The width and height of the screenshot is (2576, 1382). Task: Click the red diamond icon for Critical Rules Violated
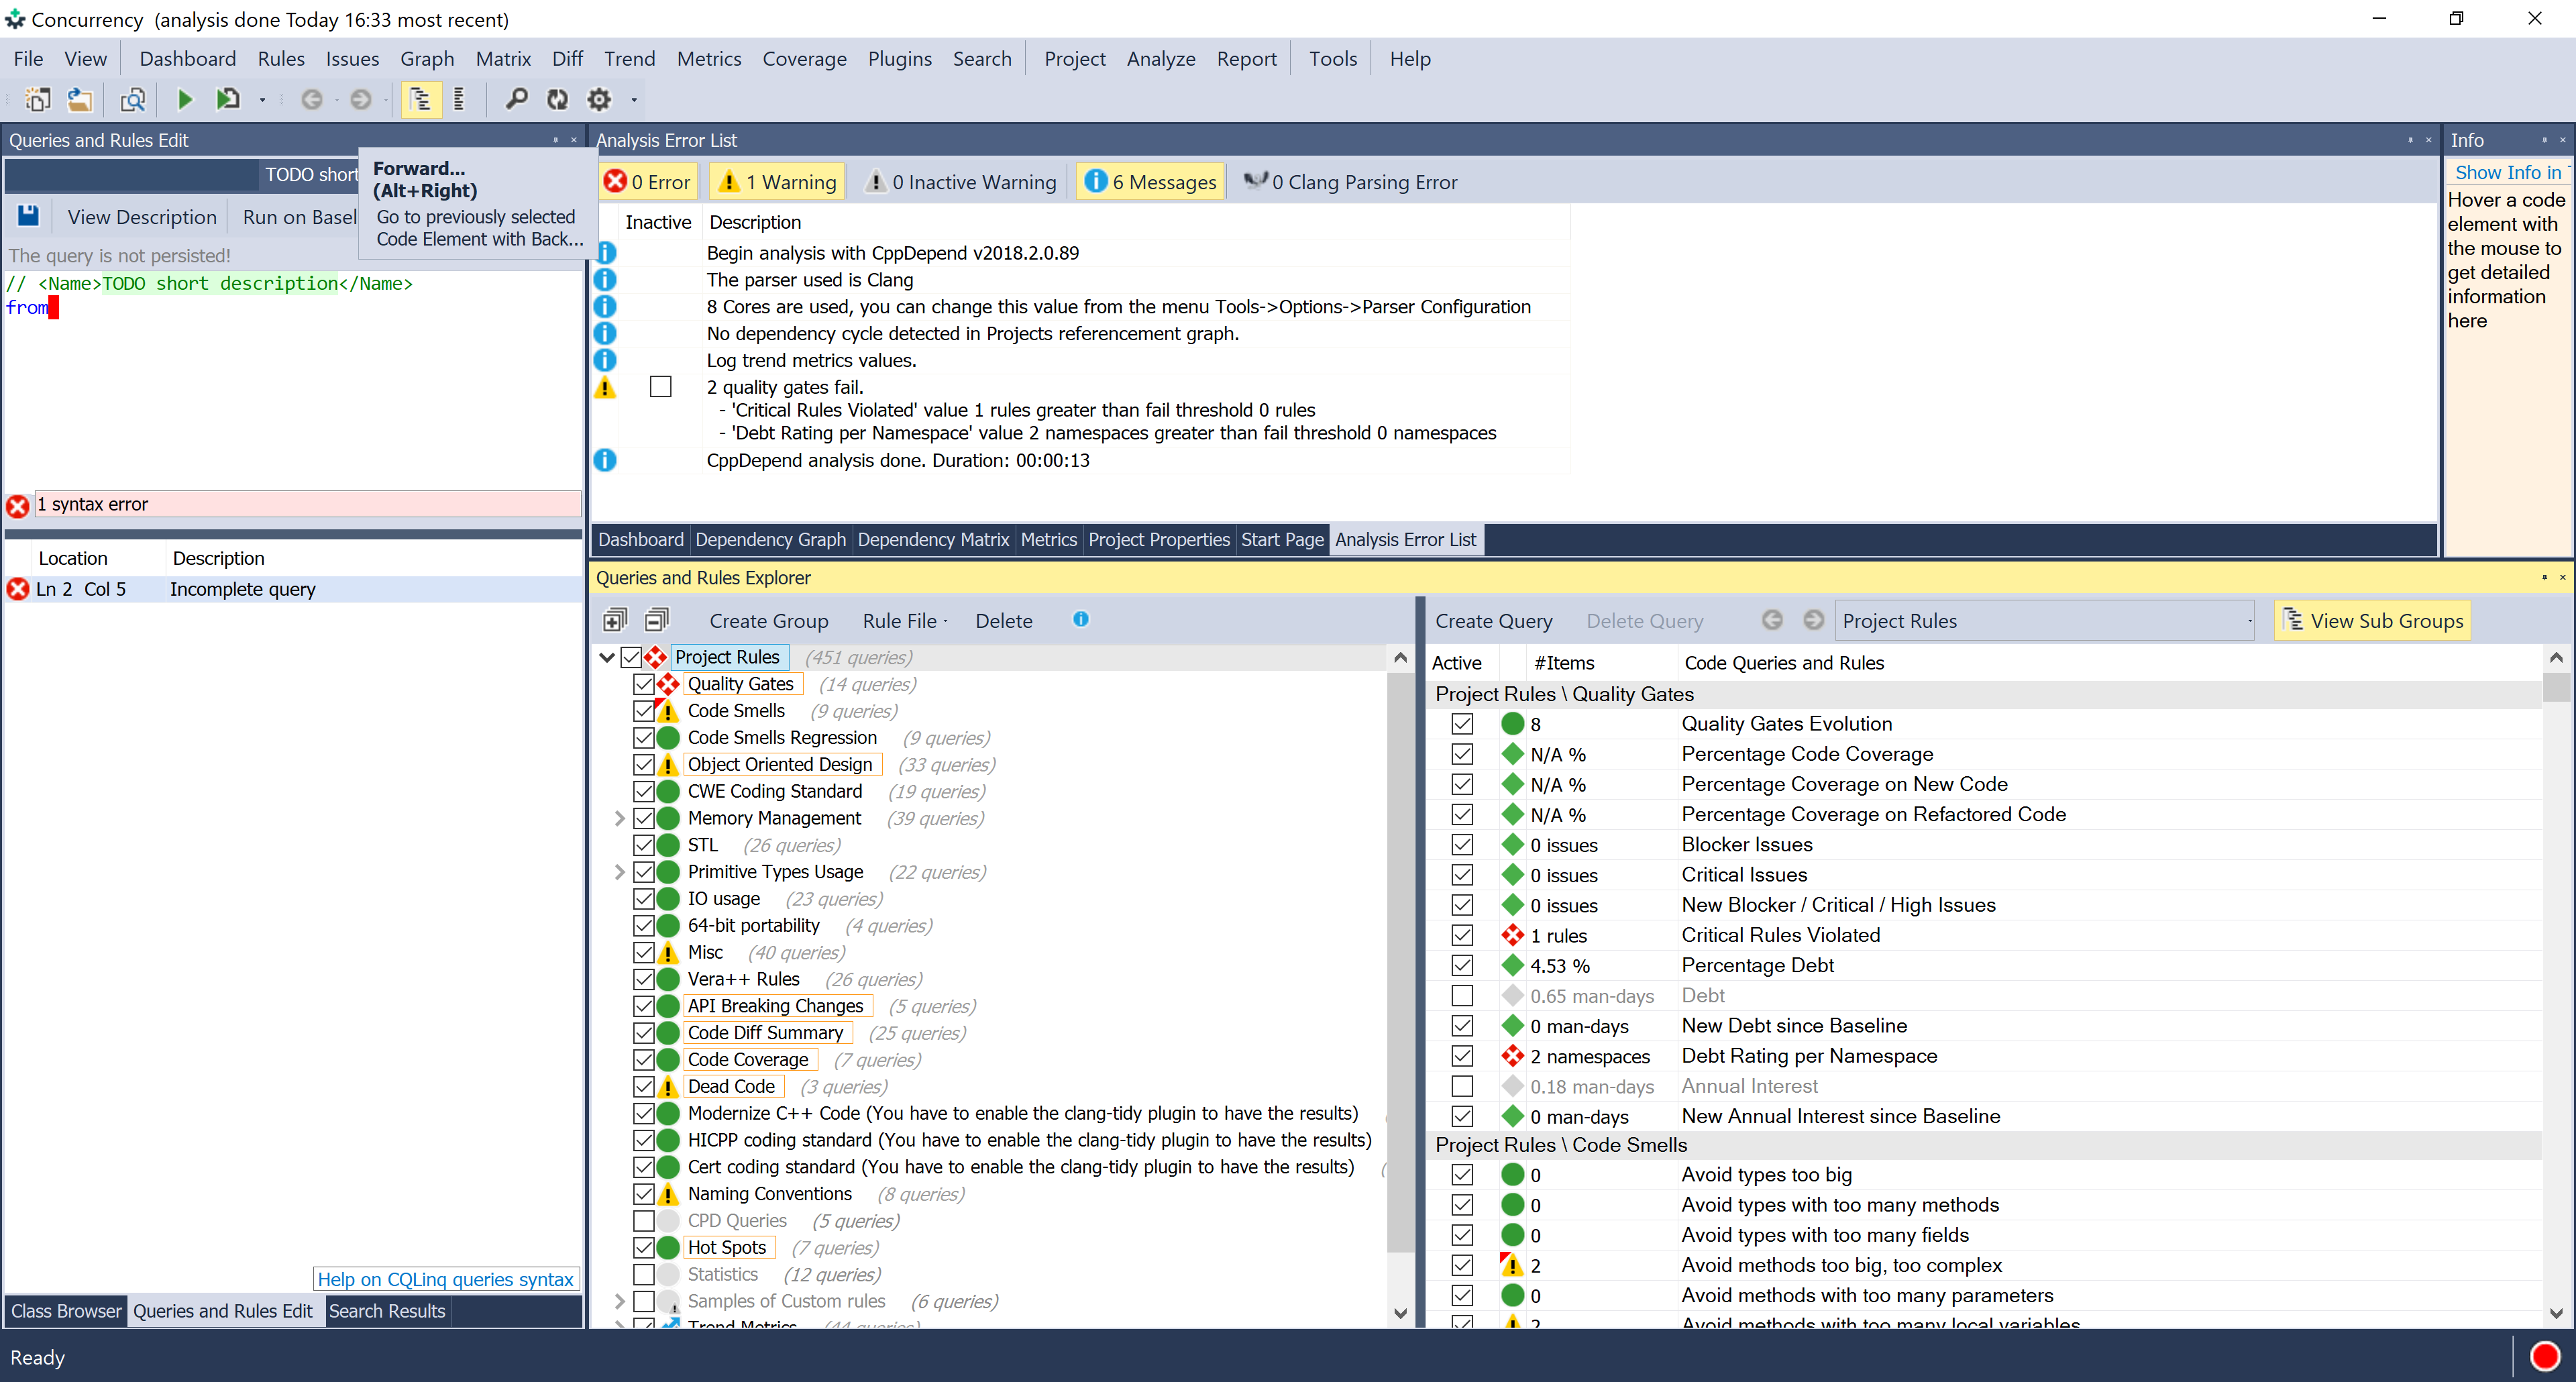pos(1513,935)
